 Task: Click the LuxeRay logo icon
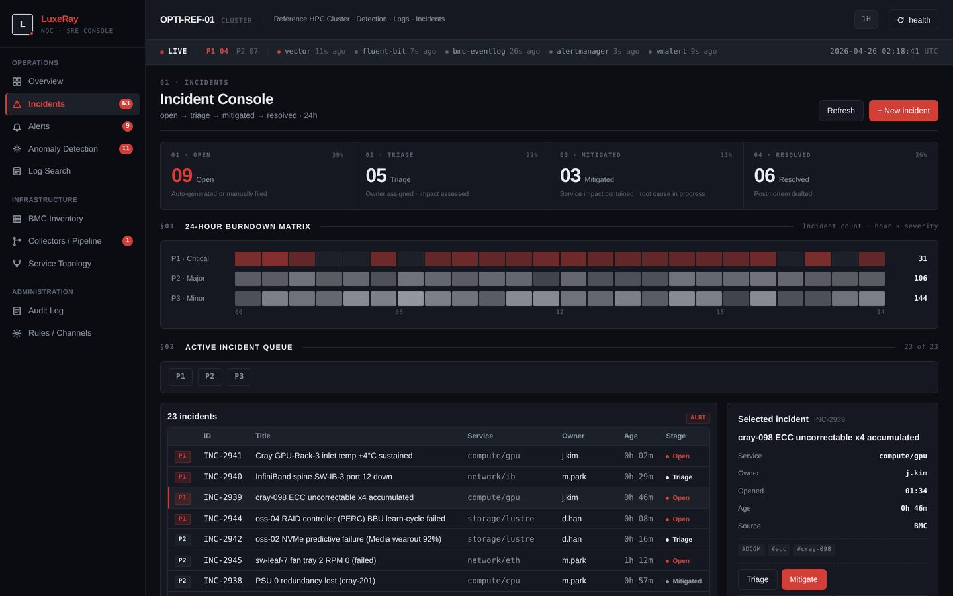pos(23,25)
